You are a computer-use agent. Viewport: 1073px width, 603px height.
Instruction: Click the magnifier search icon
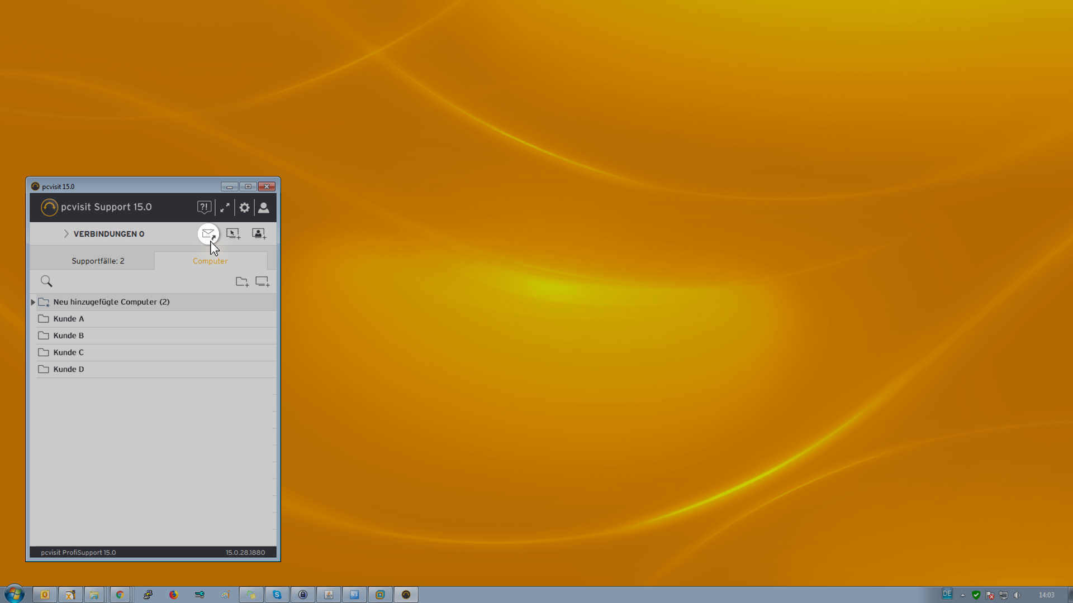coord(46,281)
